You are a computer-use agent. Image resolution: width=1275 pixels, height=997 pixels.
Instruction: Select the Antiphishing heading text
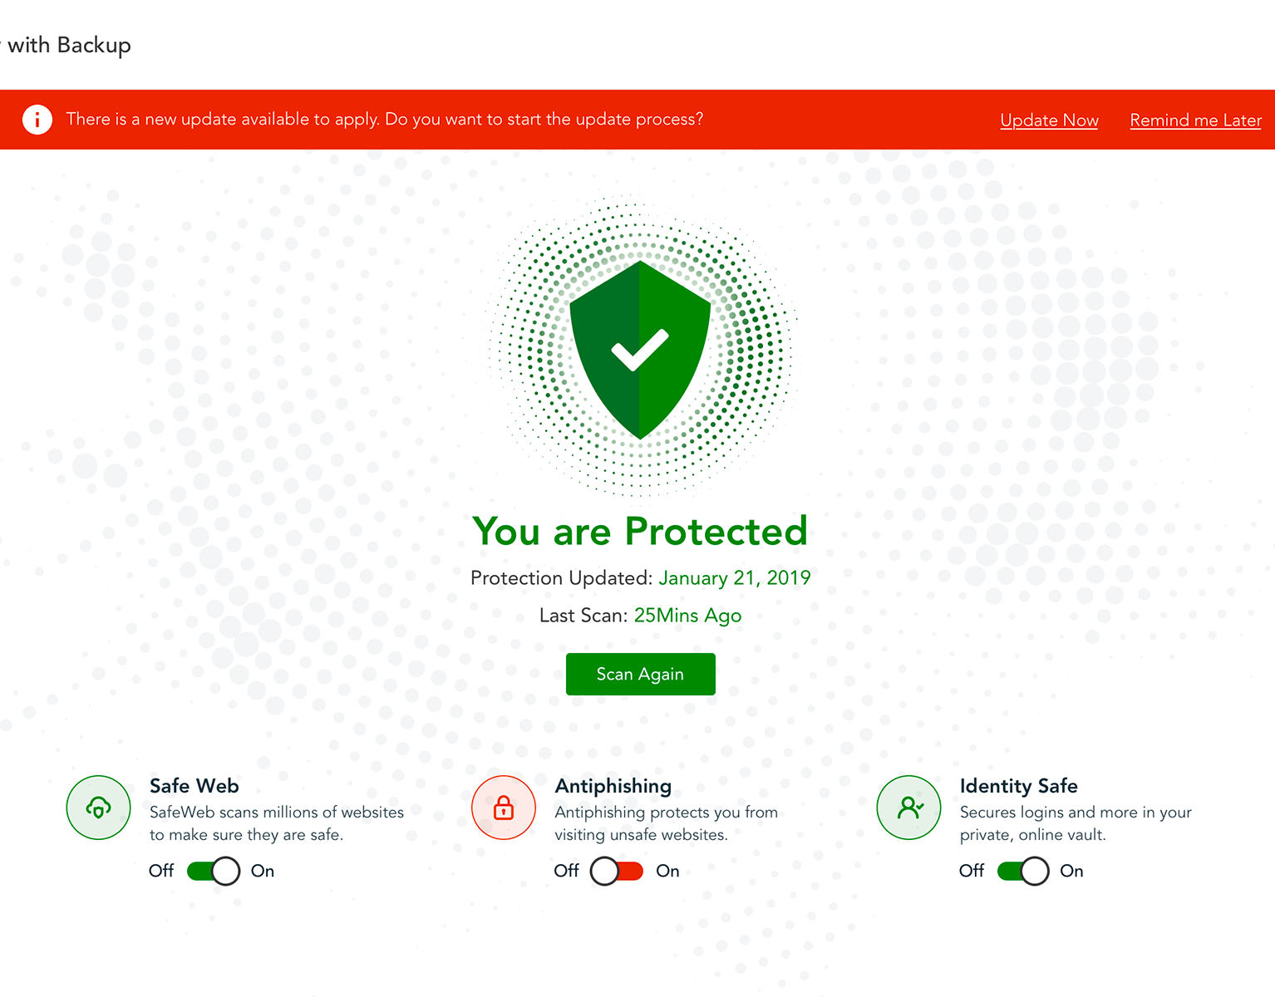point(613,786)
